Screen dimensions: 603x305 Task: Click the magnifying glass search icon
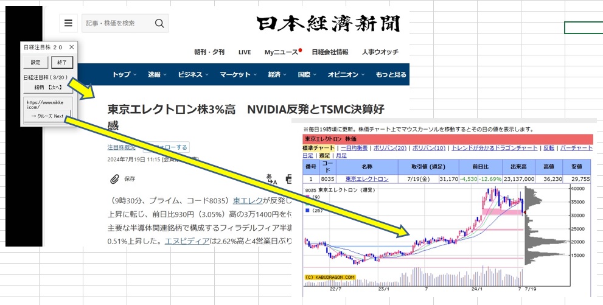pos(159,23)
